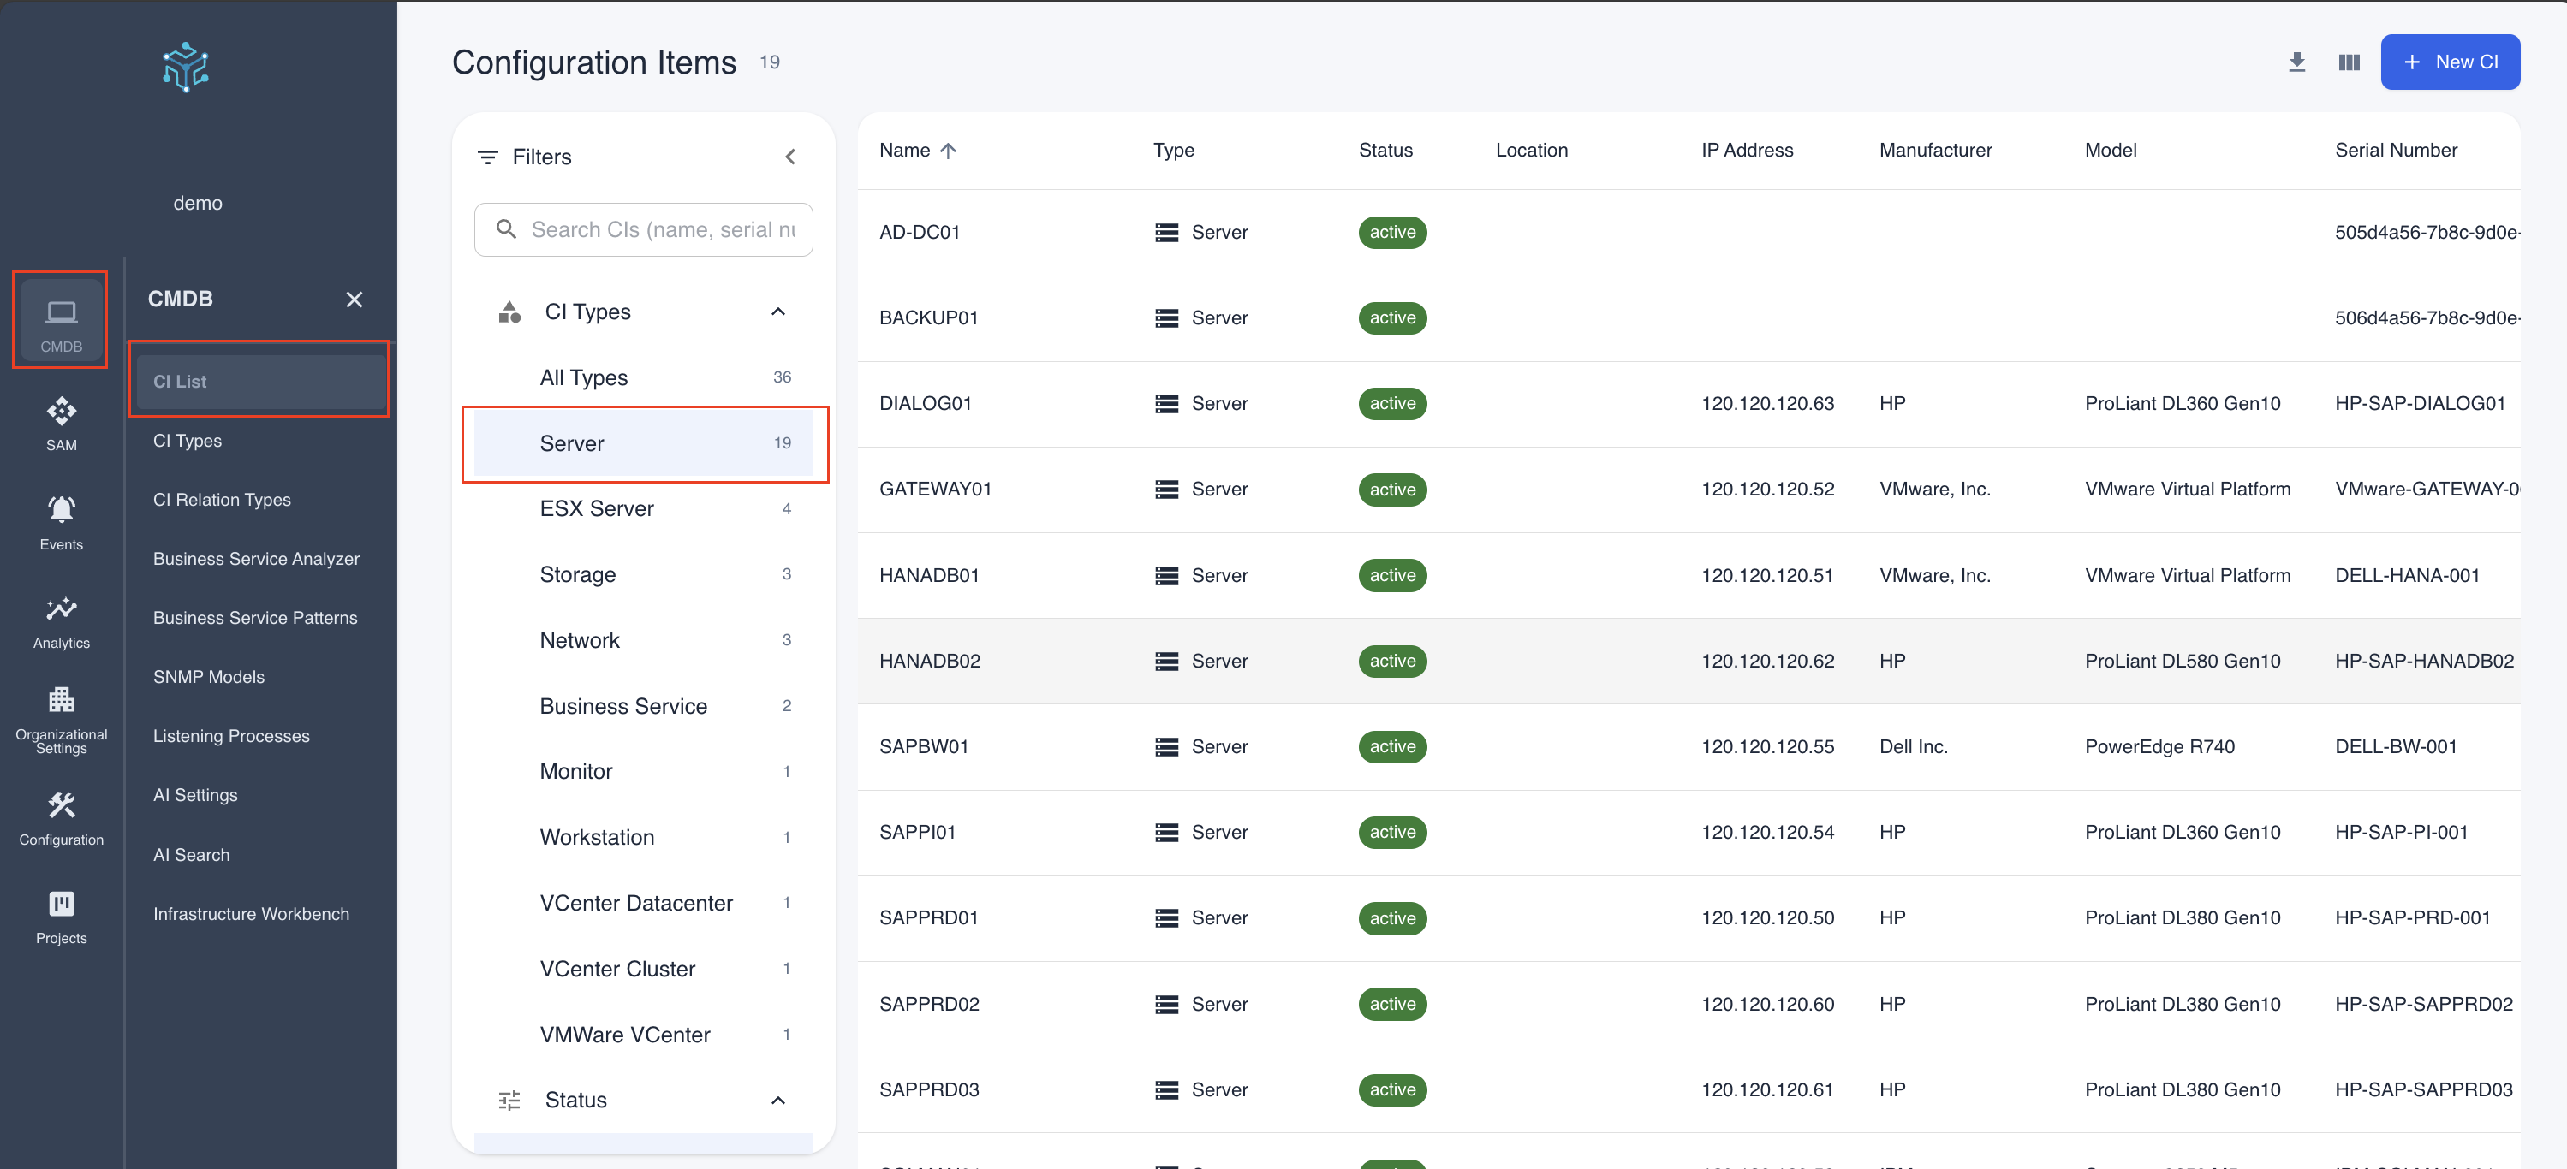Open Organizational Settings
This screenshot has width=2567, height=1169.
coord(60,717)
